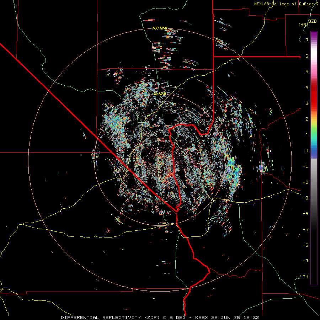Viewport: 320px width, 320px height.
Task: Click the '-2' value on the dB scale
Action: pyautogui.click(x=305, y=182)
